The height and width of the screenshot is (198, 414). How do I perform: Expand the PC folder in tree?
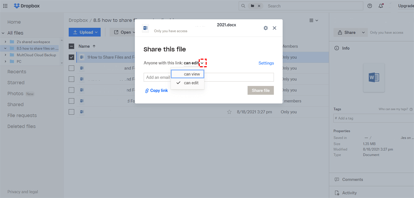6,61
